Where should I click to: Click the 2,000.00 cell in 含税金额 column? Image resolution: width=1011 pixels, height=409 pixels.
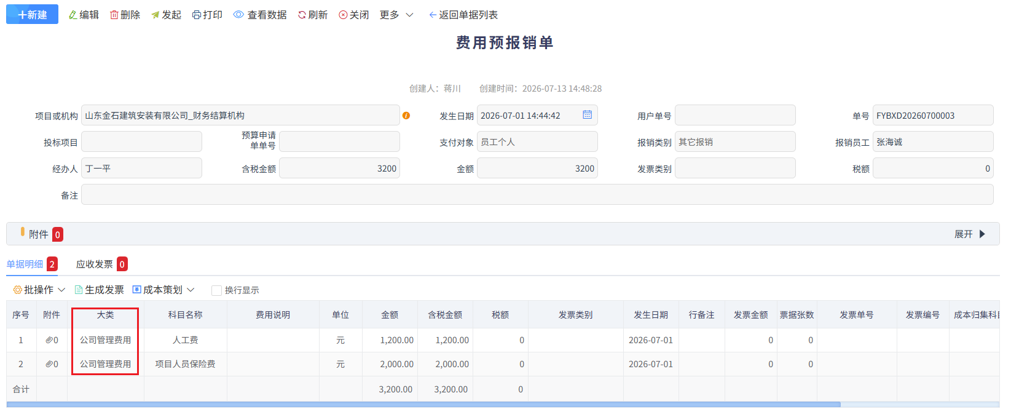point(445,364)
